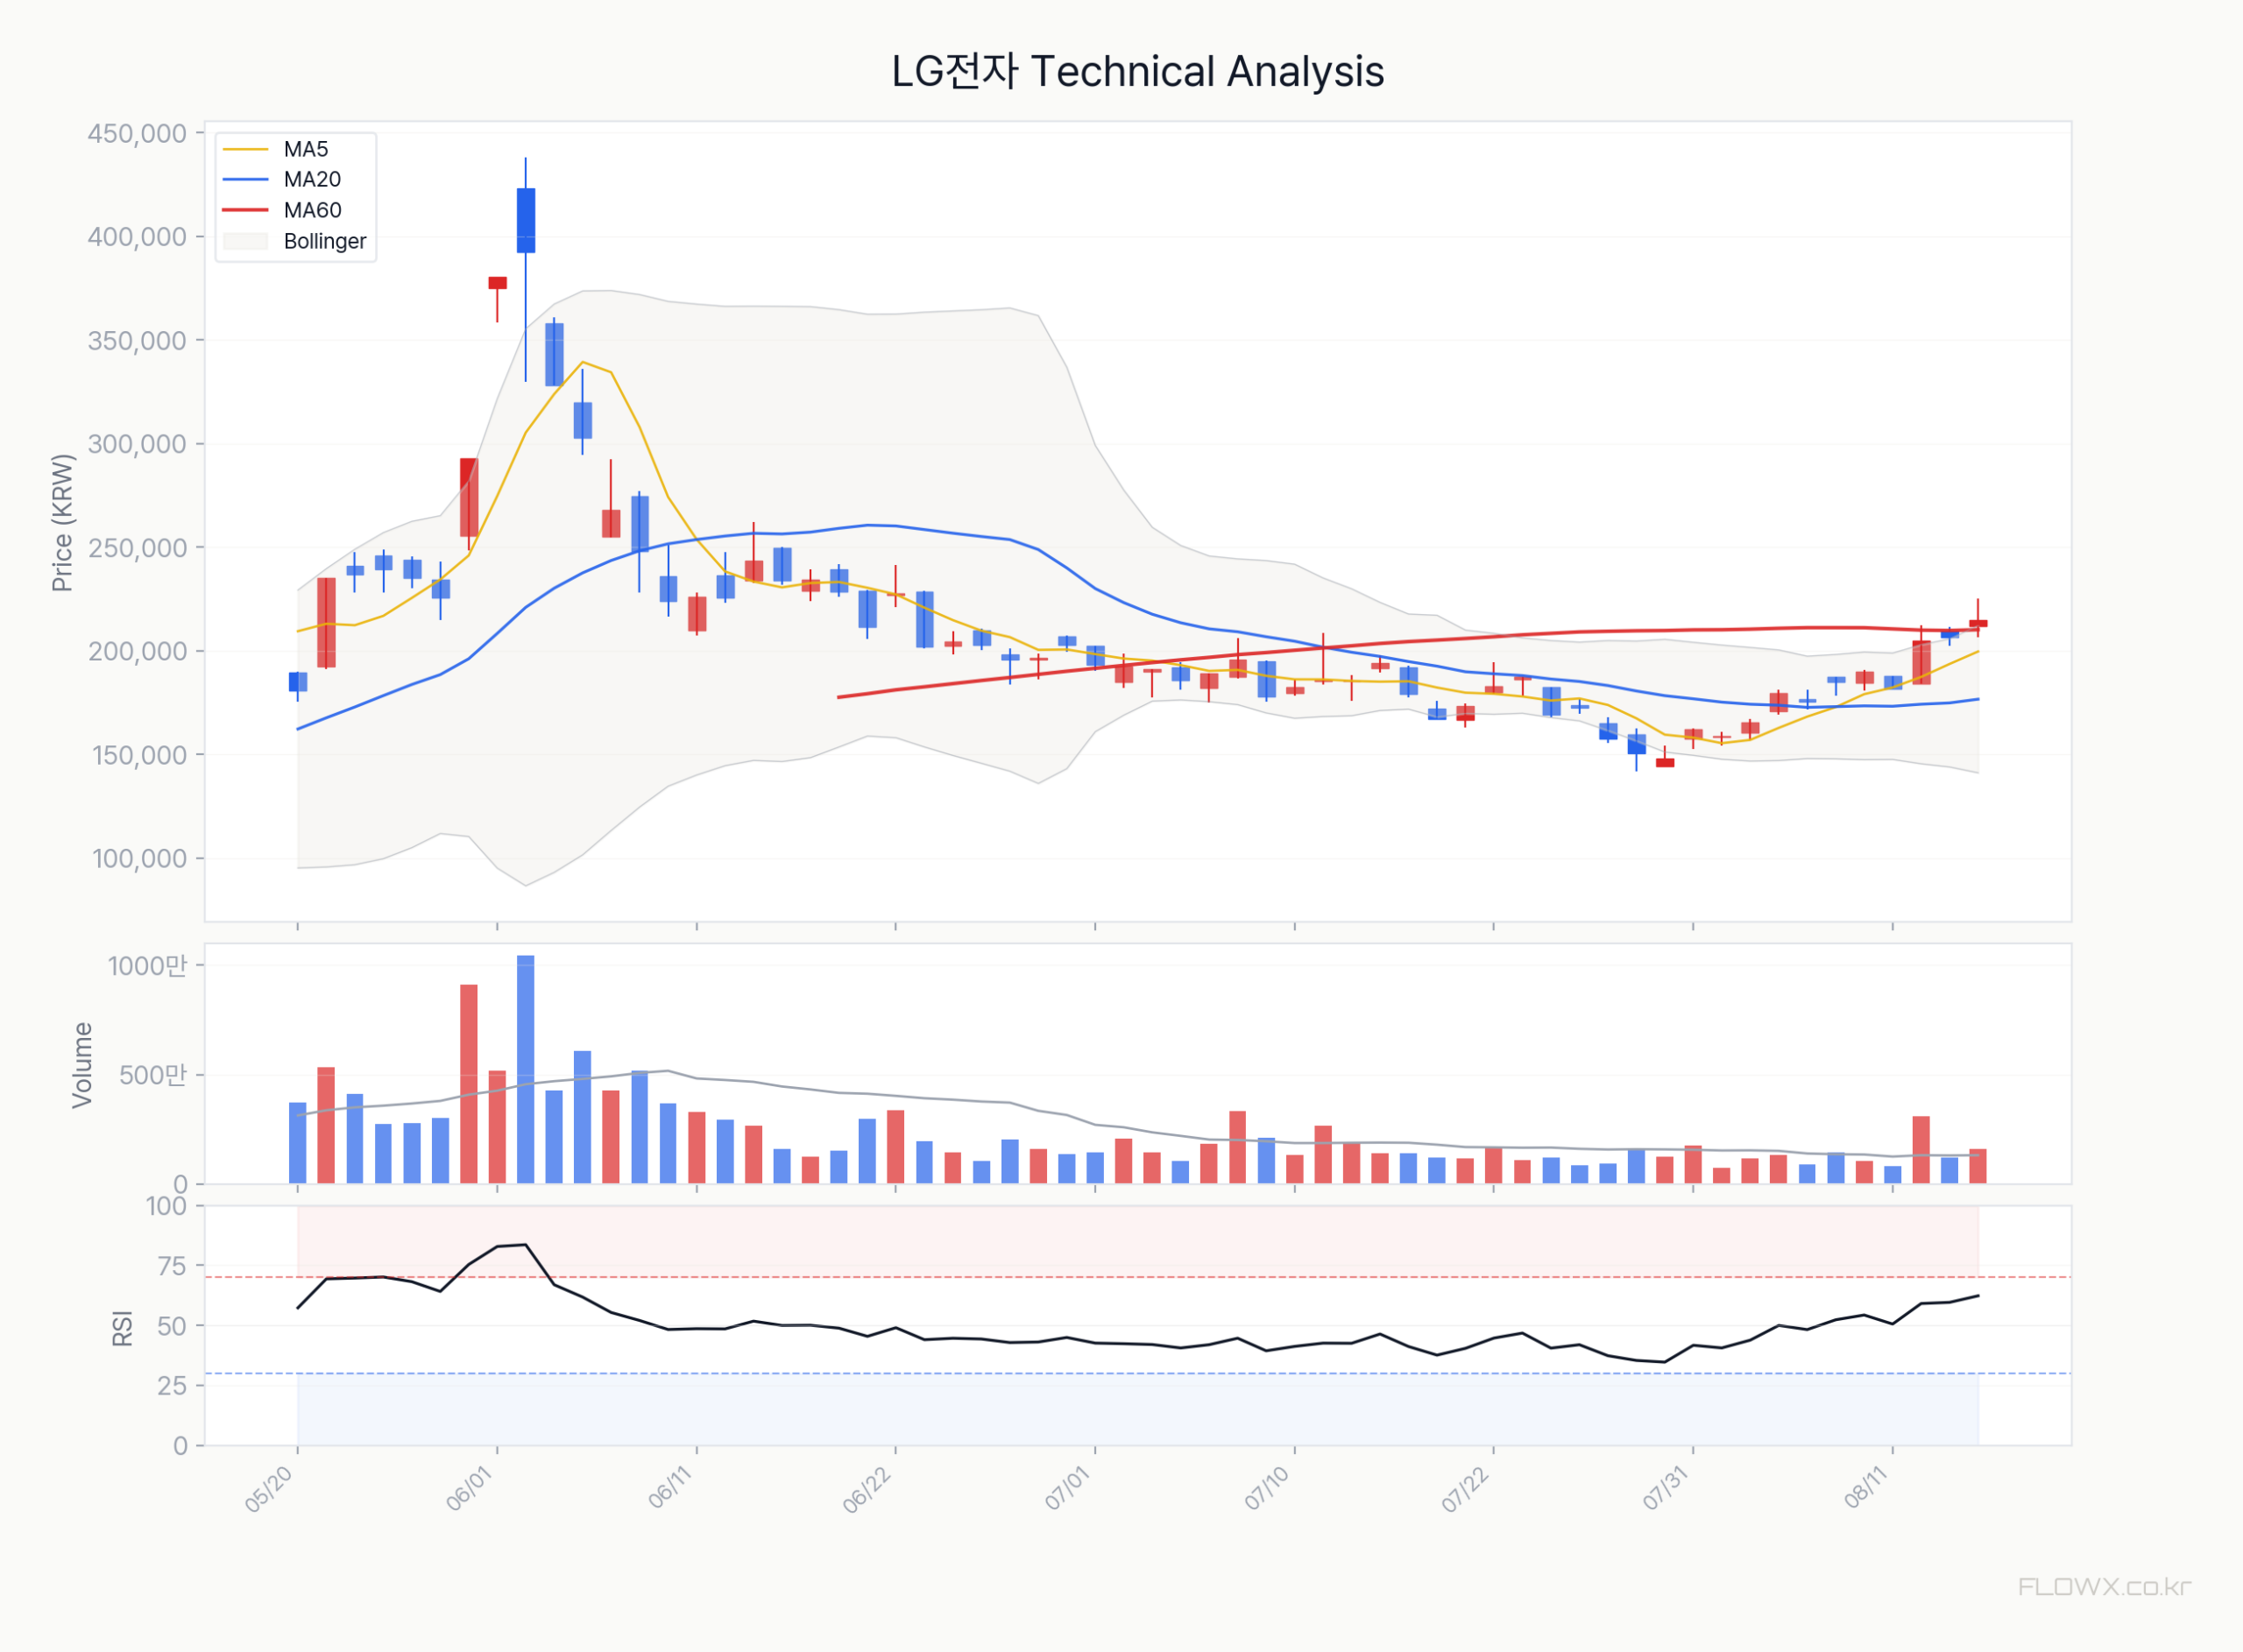Viewport: 2243px width, 1652px height.
Task: Click the 06/01 date label
Action: pos(469,1489)
